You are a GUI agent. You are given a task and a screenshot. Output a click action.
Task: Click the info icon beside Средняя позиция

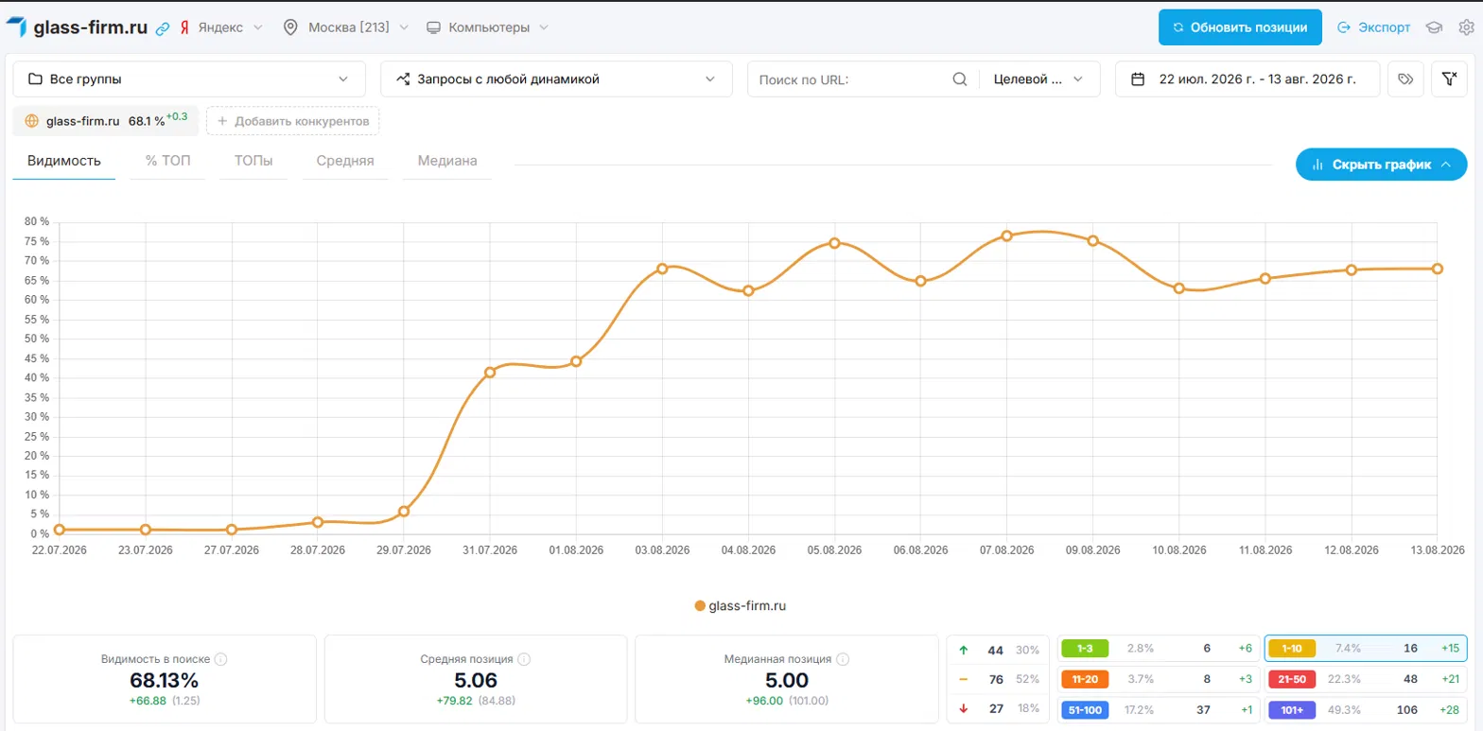pyautogui.click(x=524, y=659)
